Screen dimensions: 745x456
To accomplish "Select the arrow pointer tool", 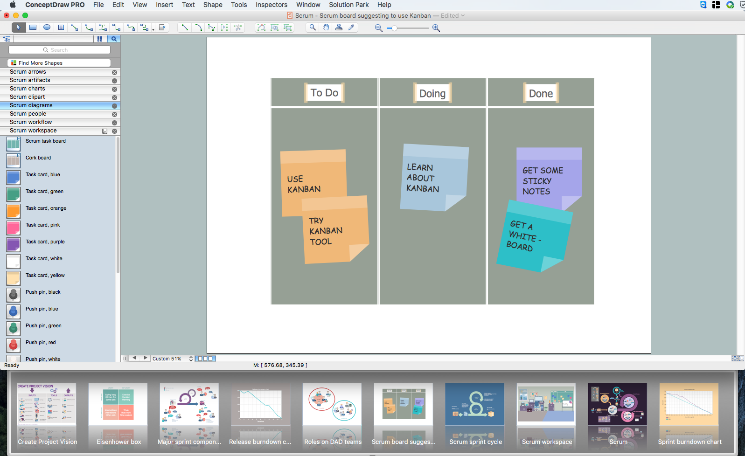I will pyautogui.click(x=19, y=28).
